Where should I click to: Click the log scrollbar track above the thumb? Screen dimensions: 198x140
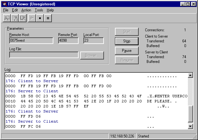[x=190, y=92]
